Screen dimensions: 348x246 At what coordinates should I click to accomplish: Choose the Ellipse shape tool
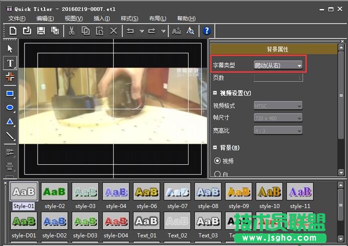pos(10,107)
